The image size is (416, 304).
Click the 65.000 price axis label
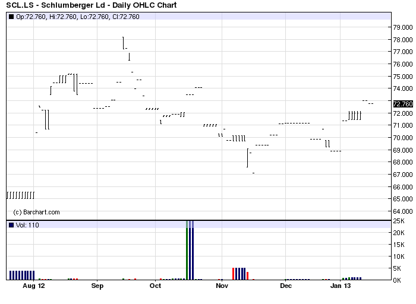point(403,199)
